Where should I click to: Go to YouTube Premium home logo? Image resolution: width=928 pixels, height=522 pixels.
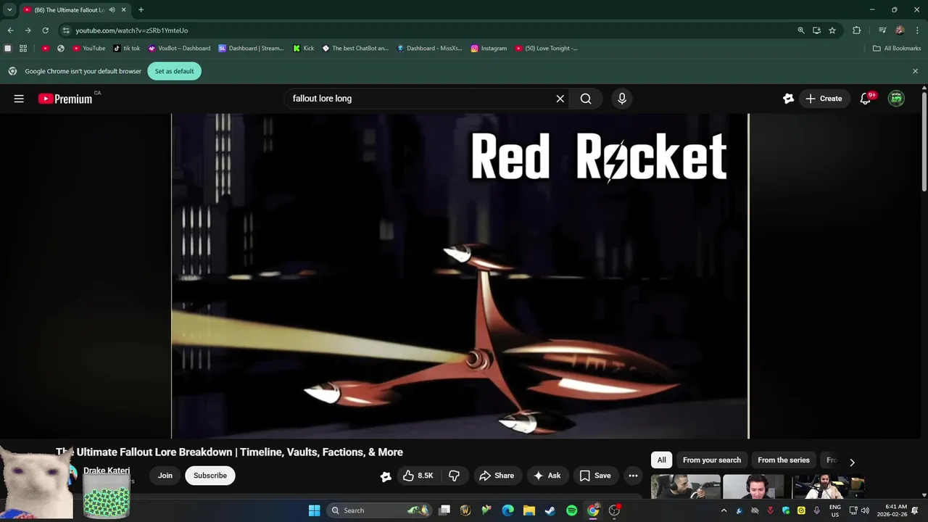click(65, 99)
